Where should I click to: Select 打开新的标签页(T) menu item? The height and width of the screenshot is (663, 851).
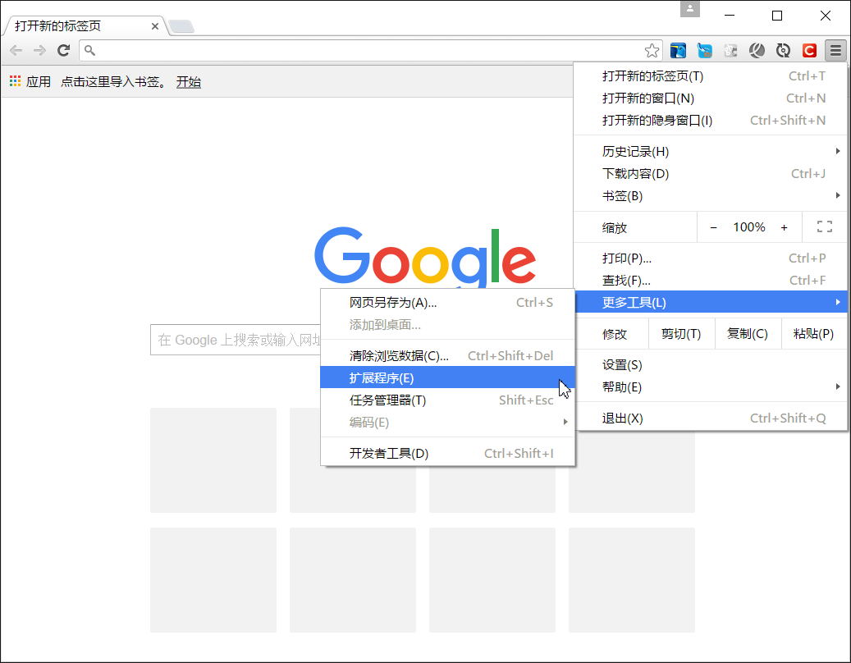click(x=711, y=76)
